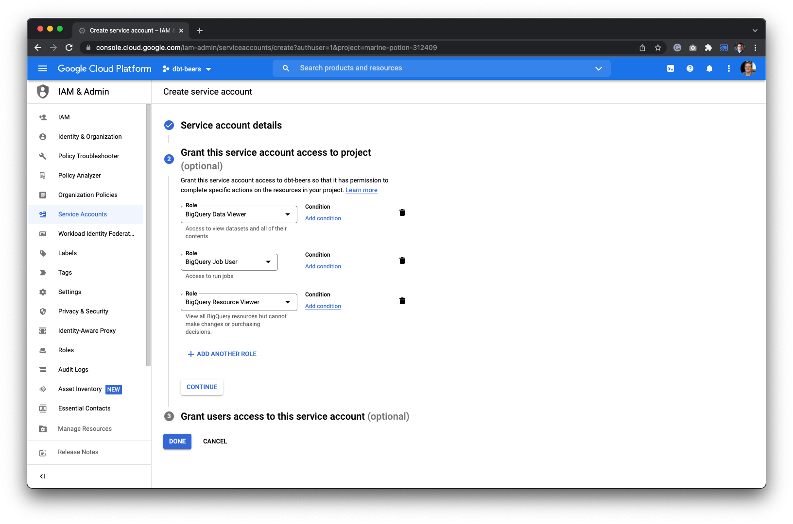
Task: Reload the page with the refresh icon
Action: tap(69, 48)
